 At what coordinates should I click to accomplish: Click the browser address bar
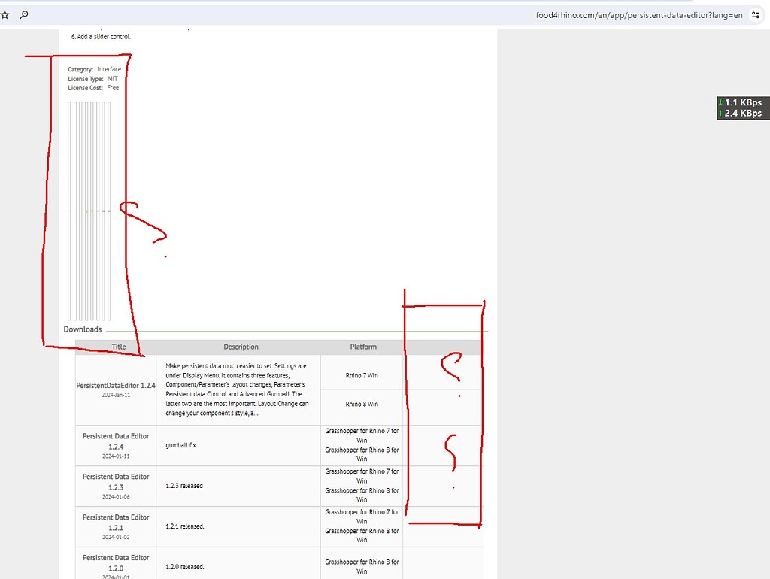[638, 14]
